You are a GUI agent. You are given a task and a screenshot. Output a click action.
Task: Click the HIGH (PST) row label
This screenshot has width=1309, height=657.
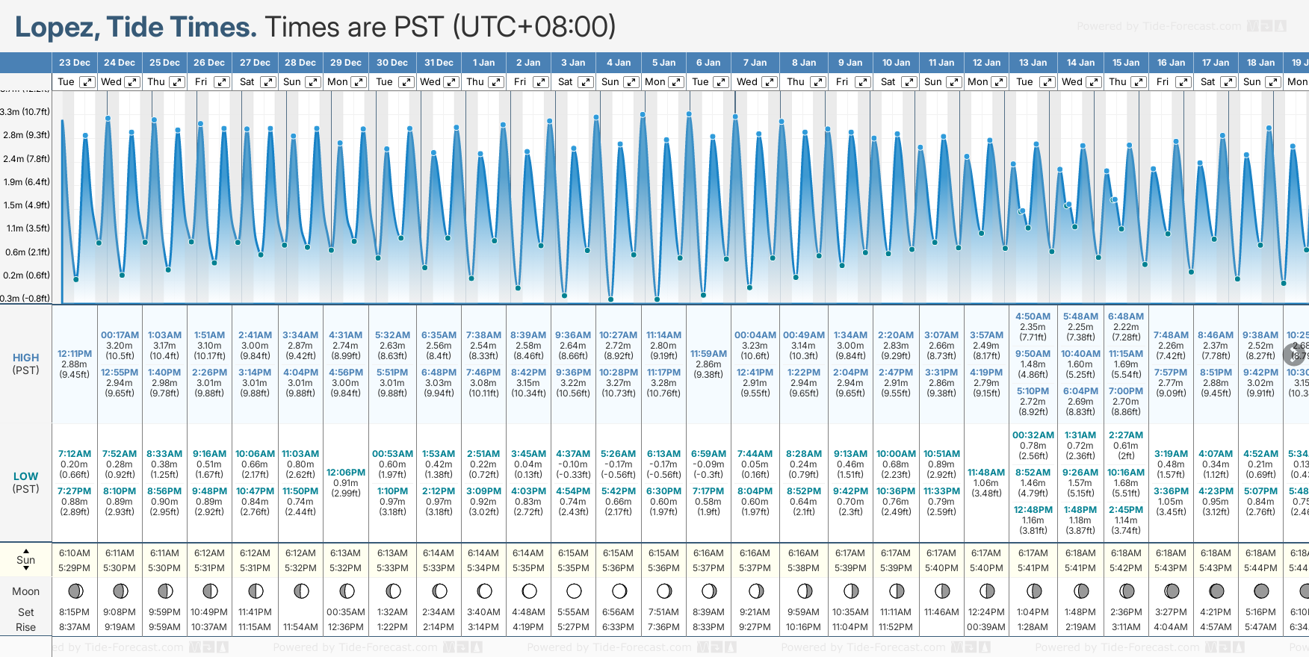pos(25,364)
